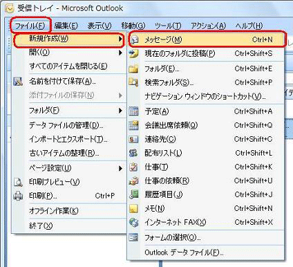Image resolution: width=293 pixels, height=267 pixels.
Task: Click the Distribution List icon
Action: (x=133, y=153)
